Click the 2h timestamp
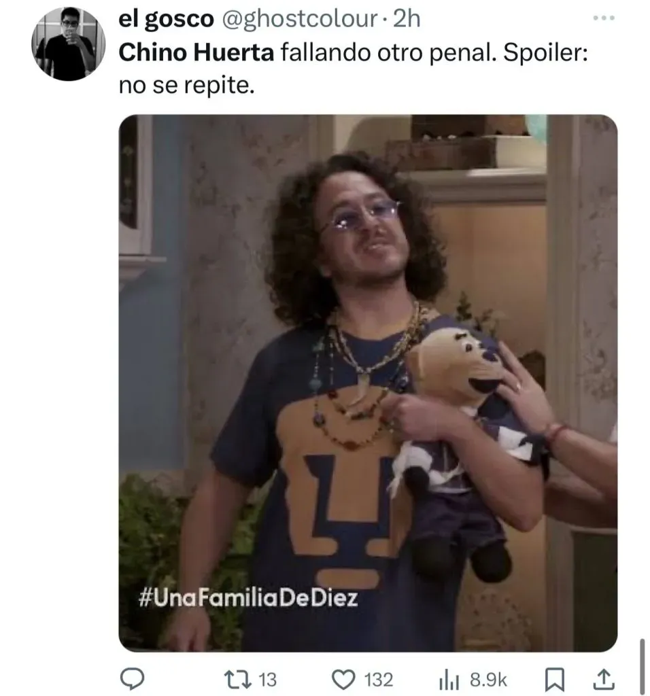 [407, 19]
